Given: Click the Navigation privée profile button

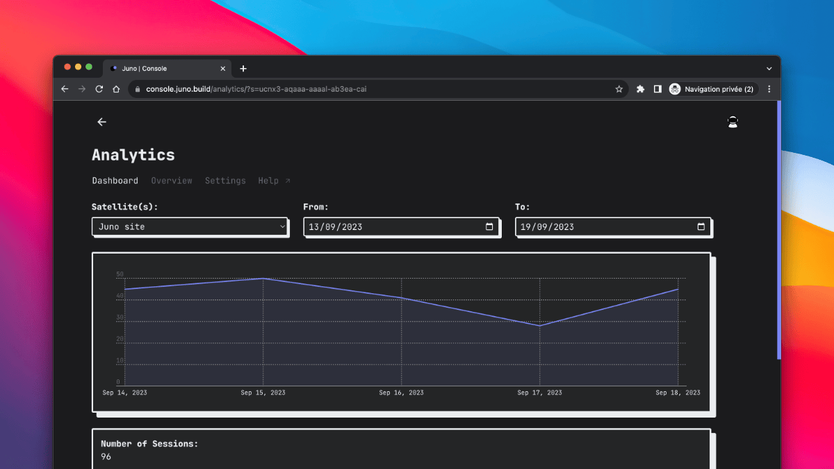Looking at the screenshot, I should pyautogui.click(x=711, y=89).
